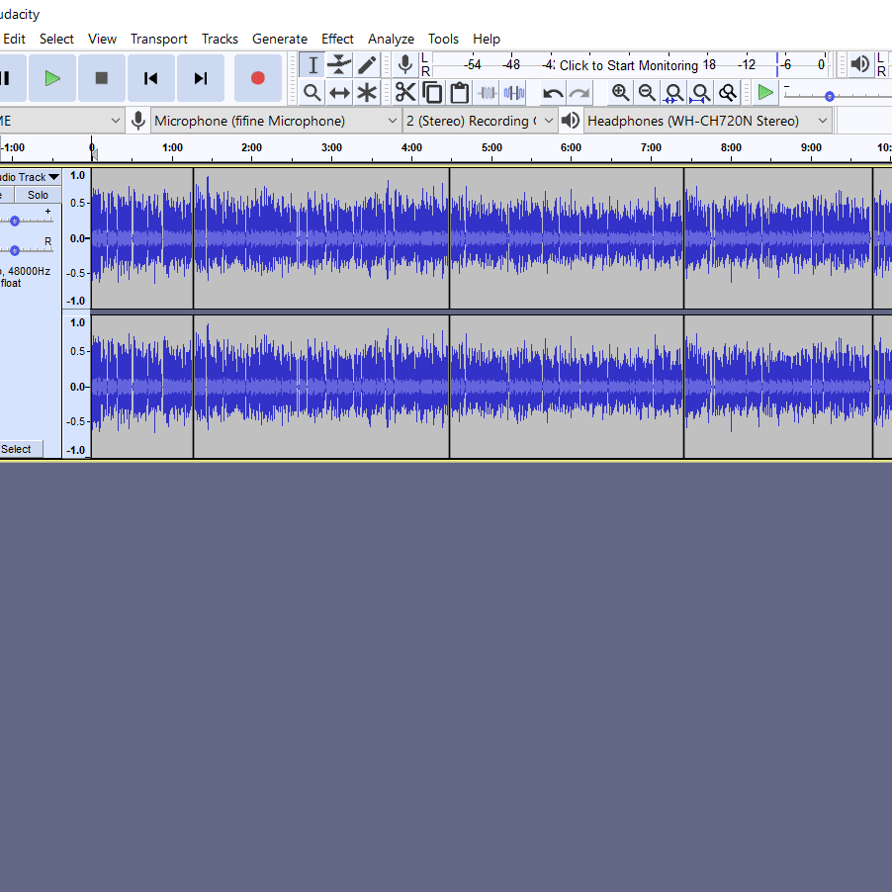The width and height of the screenshot is (892, 892).
Task: Zoom out of the waveform
Action: pos(647,93)
